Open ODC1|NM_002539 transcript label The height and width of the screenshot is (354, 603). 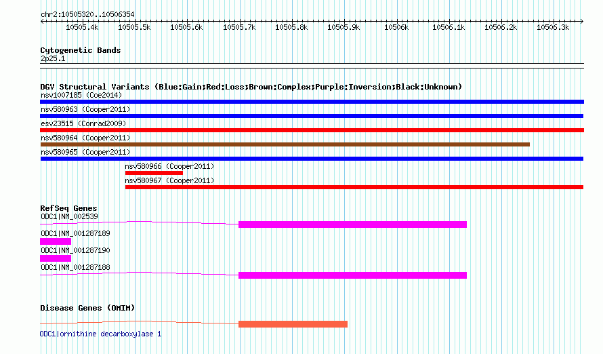[x=69, y=216]
